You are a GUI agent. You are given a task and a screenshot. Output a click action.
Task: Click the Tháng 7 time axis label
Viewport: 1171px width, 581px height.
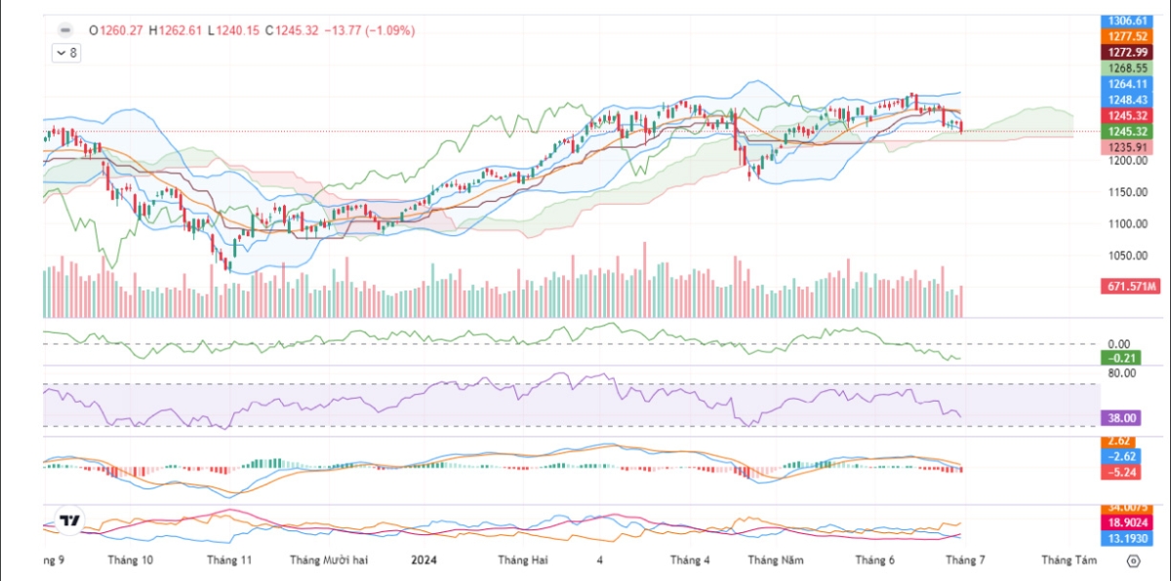pos(965,561)
